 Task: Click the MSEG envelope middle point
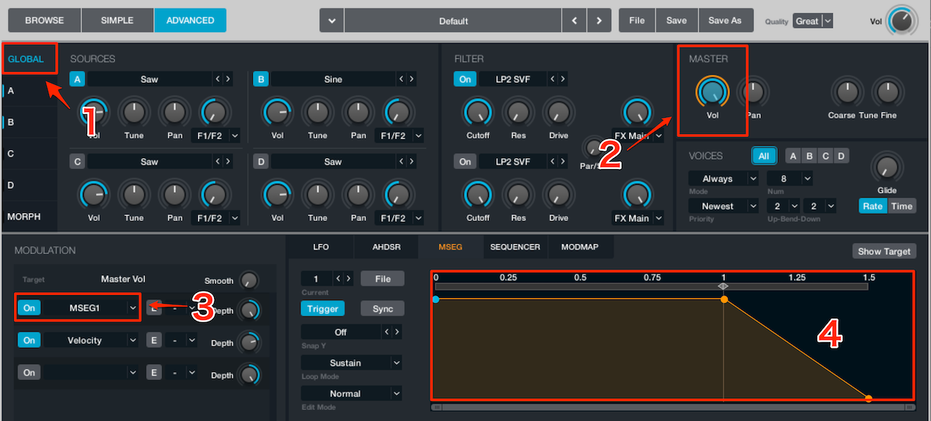pyautogui.click(x=724, y=299)
